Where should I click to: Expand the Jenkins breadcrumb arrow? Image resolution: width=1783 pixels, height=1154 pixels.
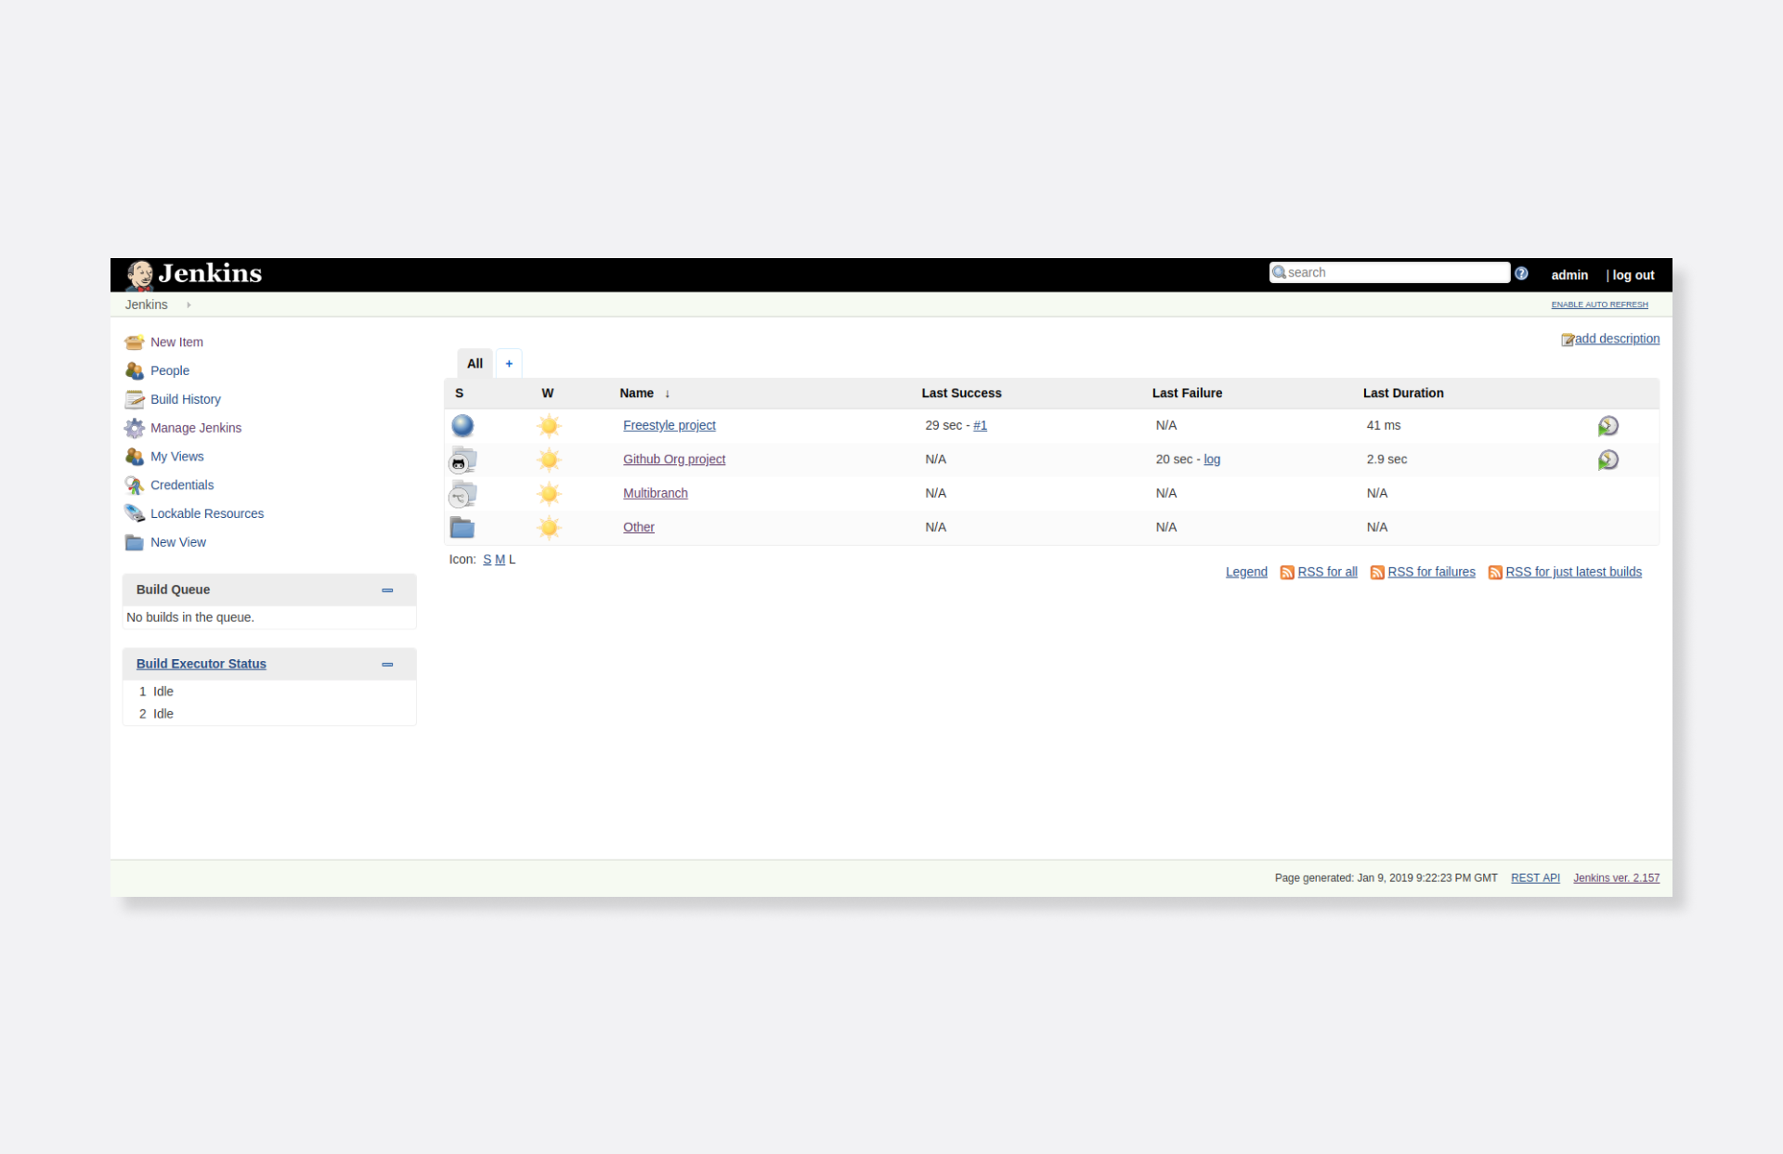pyautogui.click(x=189, y=305)
